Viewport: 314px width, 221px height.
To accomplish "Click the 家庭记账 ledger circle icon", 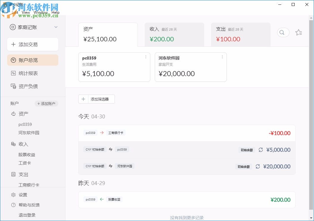I will click(13, 27).
